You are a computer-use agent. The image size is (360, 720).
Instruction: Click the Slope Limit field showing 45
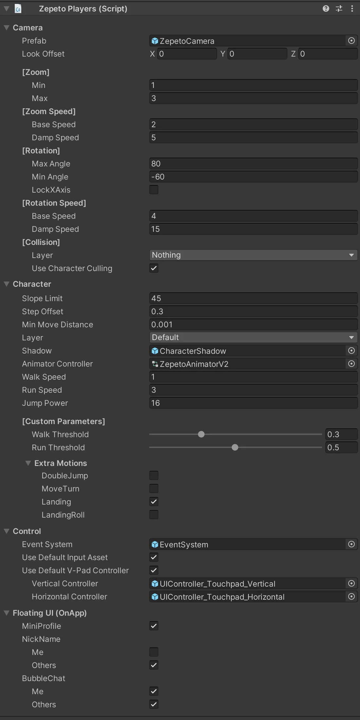coord(253,298)
